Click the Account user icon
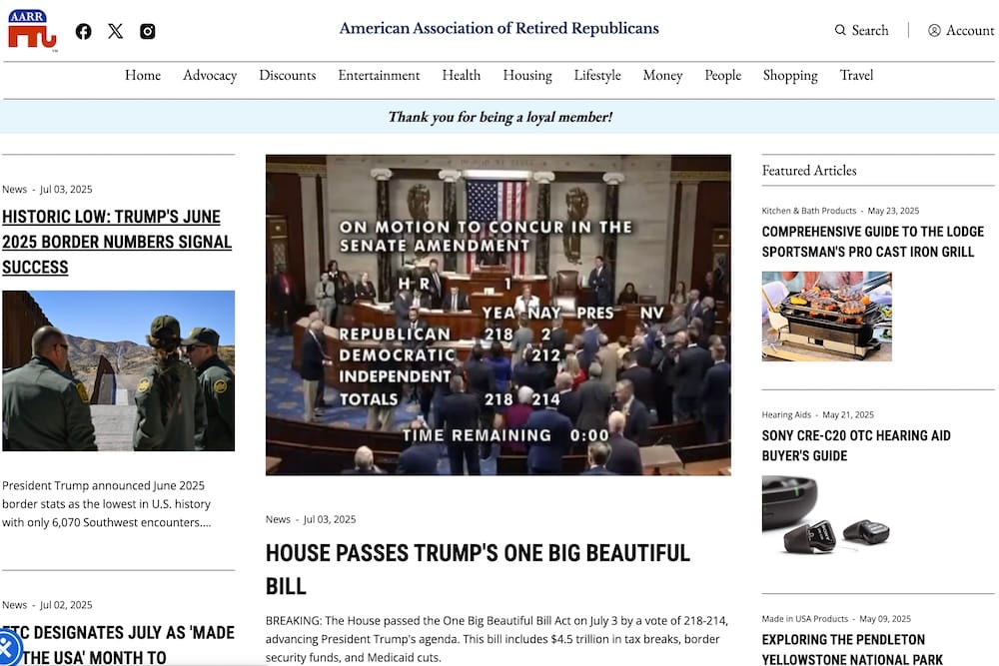The width and height of the screenshot is (999, 666). coord(934,31)
